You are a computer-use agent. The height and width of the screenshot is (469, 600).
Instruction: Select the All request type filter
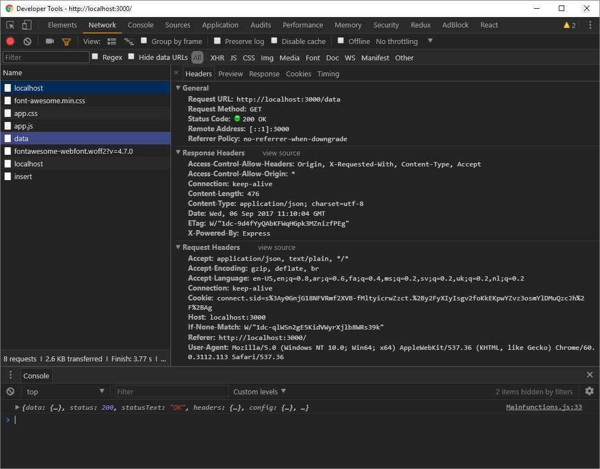click(197, 58)
